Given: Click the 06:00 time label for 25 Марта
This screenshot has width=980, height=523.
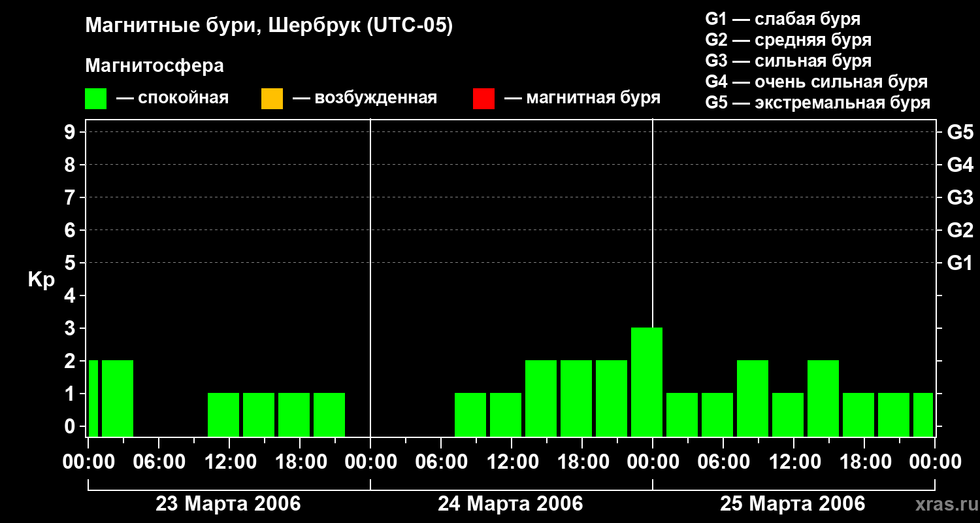Looking at the screenshot, I should pos(723,462).
